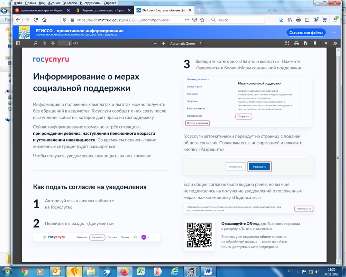Click the address bar URL
Screen dimensions: 346x277
point(123,20)
